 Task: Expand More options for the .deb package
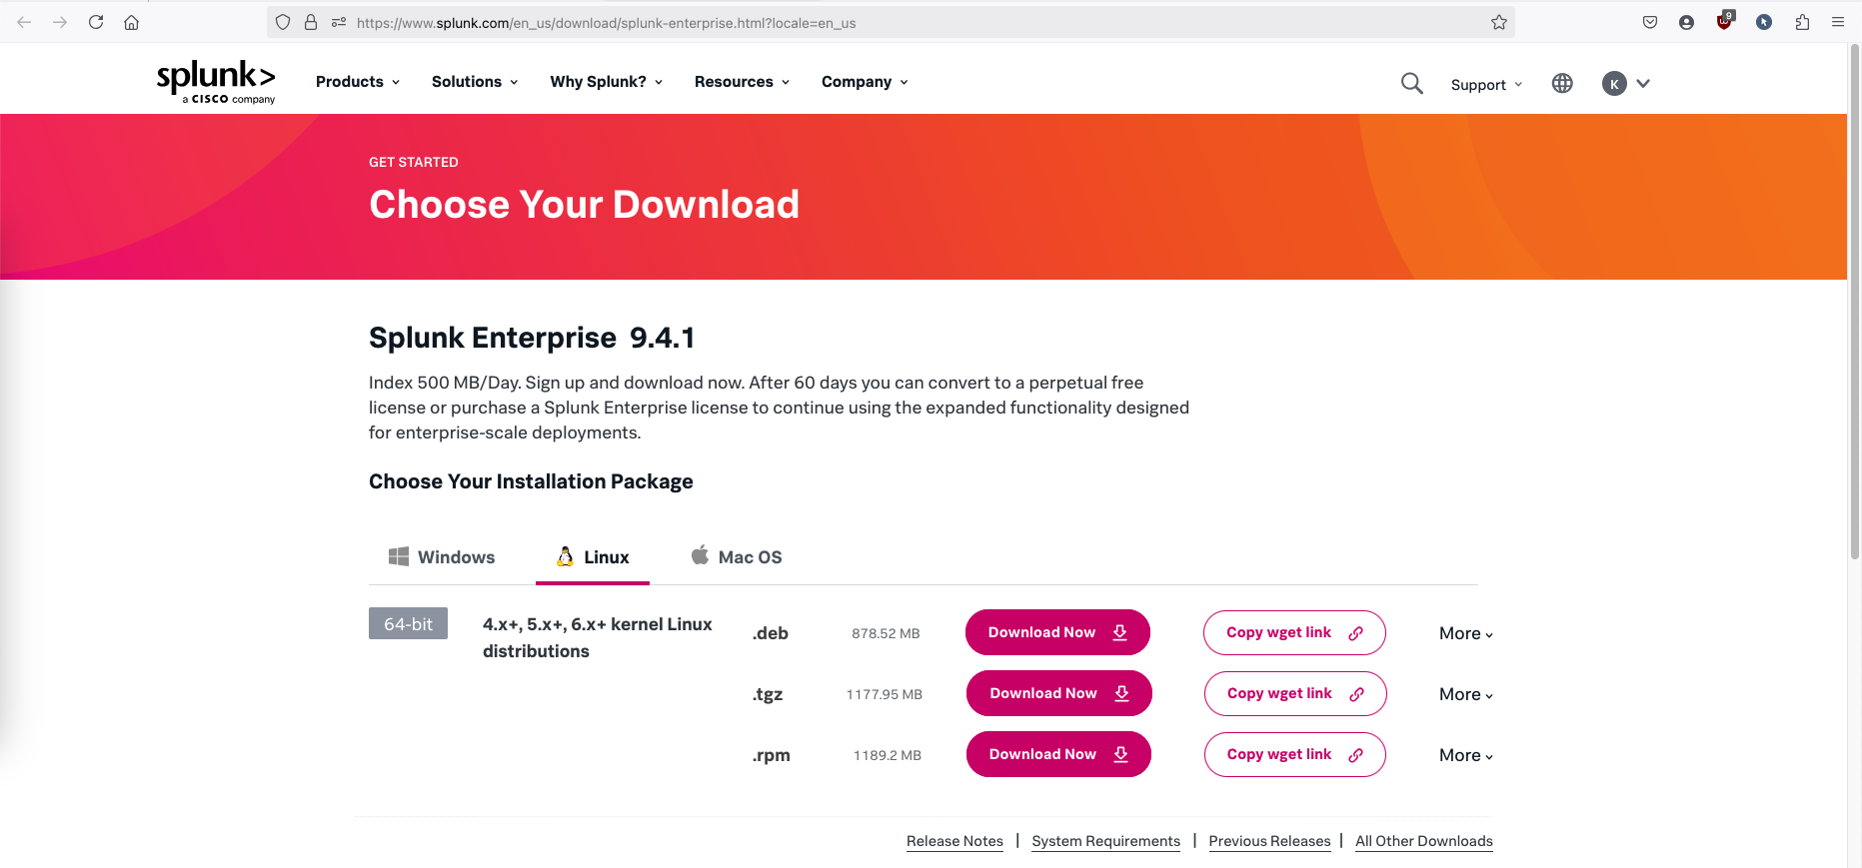[1465, 633]
